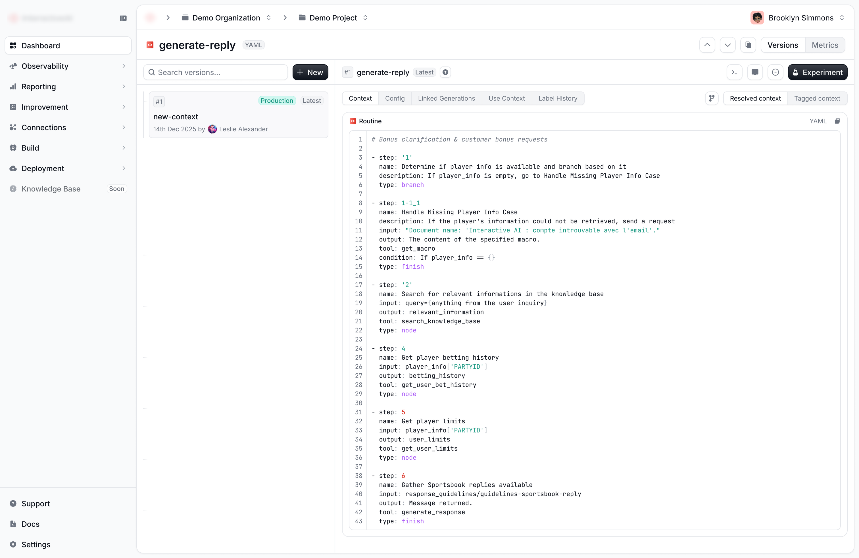Screen dimensions: 859x558
Task: Copy the Routine YAML with the copy icon
Action: pyautogui.click(x=837, y=121)
